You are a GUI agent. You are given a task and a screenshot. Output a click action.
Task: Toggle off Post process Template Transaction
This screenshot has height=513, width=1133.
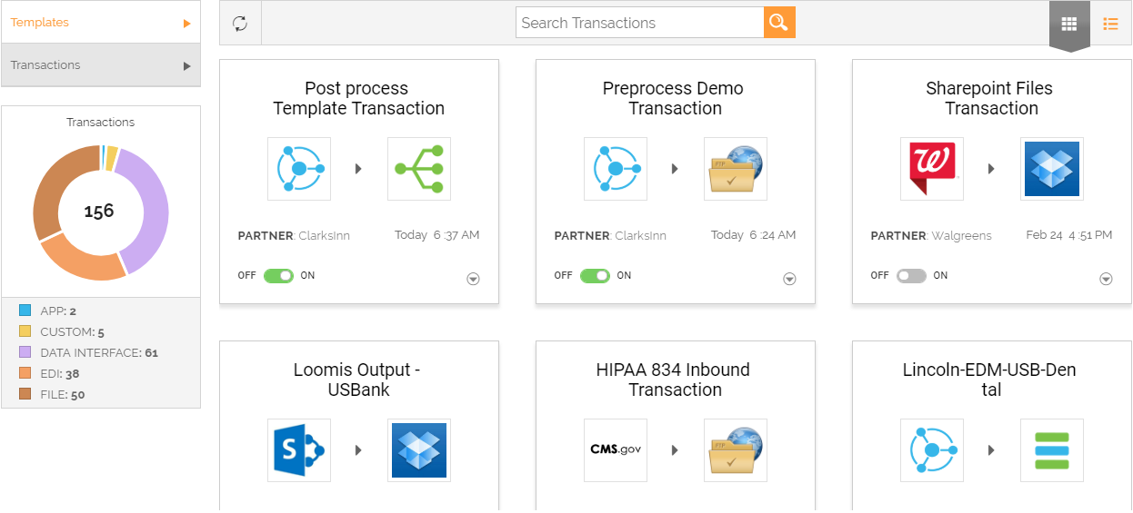(278, 276)
